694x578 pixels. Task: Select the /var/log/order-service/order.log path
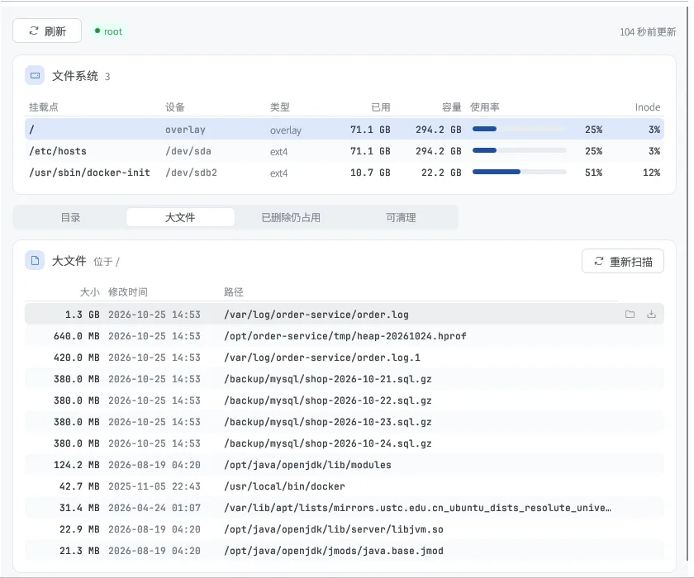pyautogui.click(x=316, y=315)
